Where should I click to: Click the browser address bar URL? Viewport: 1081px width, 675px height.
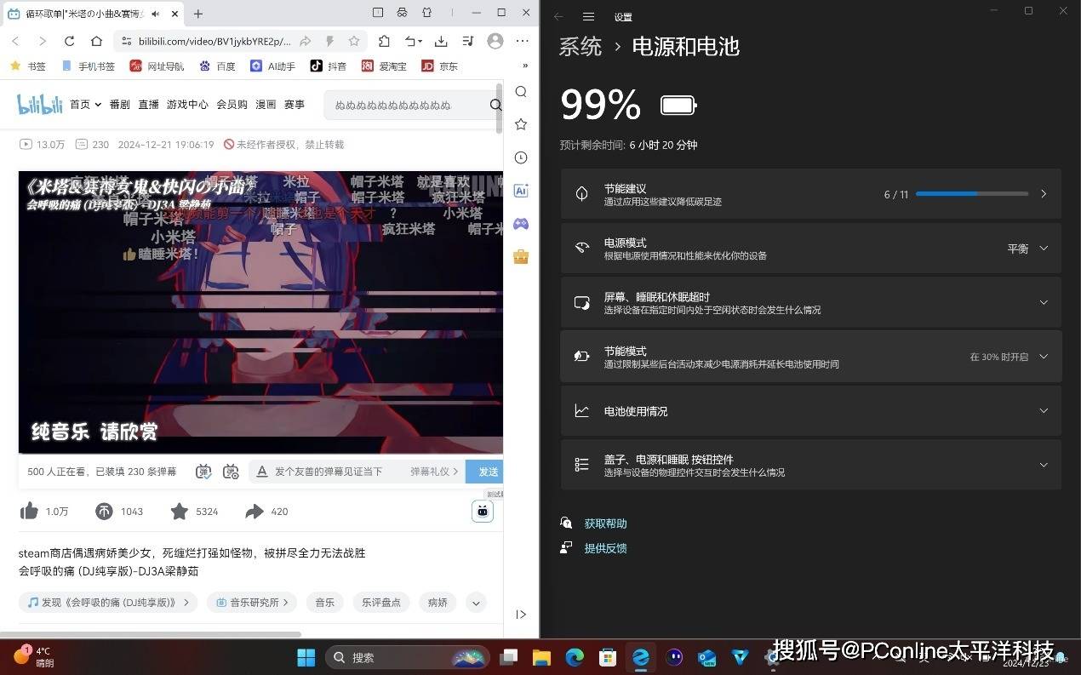[214, 41]
